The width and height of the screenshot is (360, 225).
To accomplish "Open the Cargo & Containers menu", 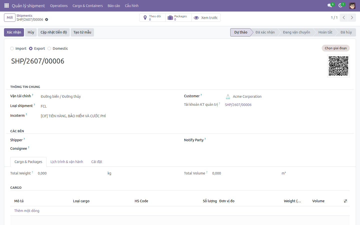I will [87, 6].
